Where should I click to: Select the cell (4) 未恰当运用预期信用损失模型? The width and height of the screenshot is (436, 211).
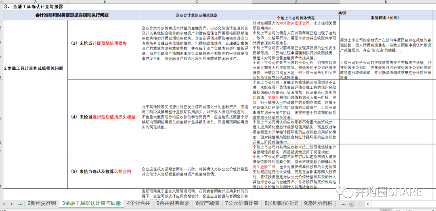(104, 117)
